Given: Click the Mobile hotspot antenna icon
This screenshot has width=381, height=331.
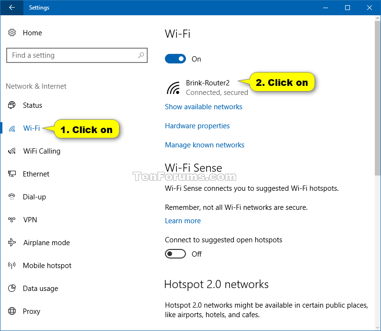Looking at the screenshot, I should [11, 265].
